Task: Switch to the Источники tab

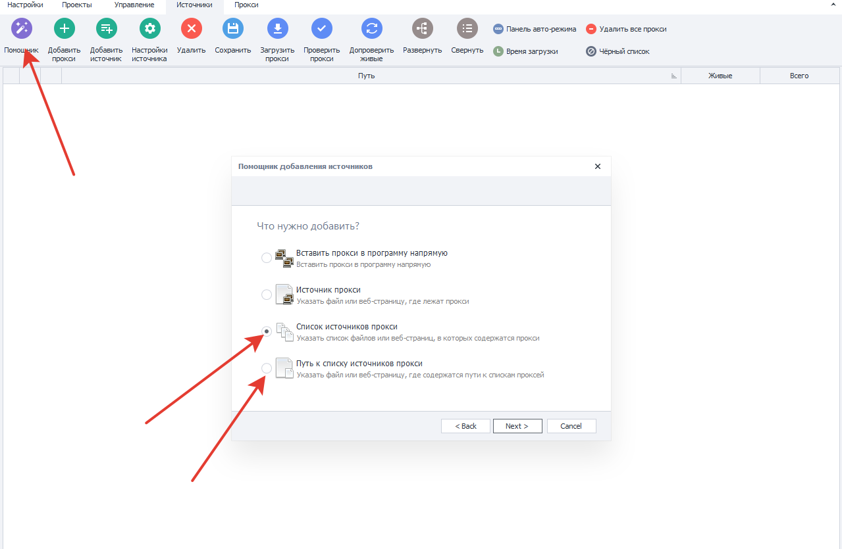Action: point(194,5)
